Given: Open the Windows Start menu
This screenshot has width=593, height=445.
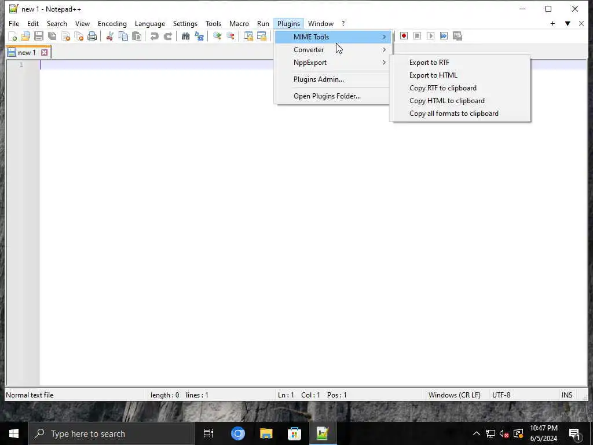Looking at the screenshot, I should point(14,433).
